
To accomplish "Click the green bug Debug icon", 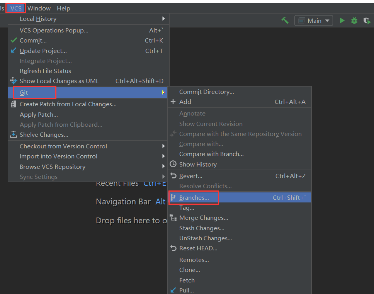I will [x=354, y=20].
